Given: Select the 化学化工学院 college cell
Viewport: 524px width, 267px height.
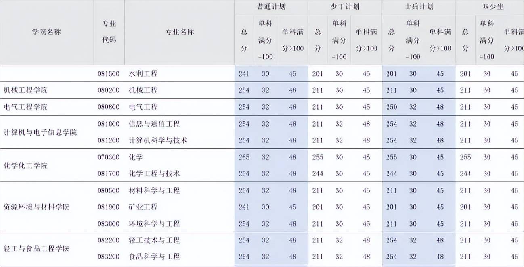Looking at the screenshot, I should pos(25,165).
